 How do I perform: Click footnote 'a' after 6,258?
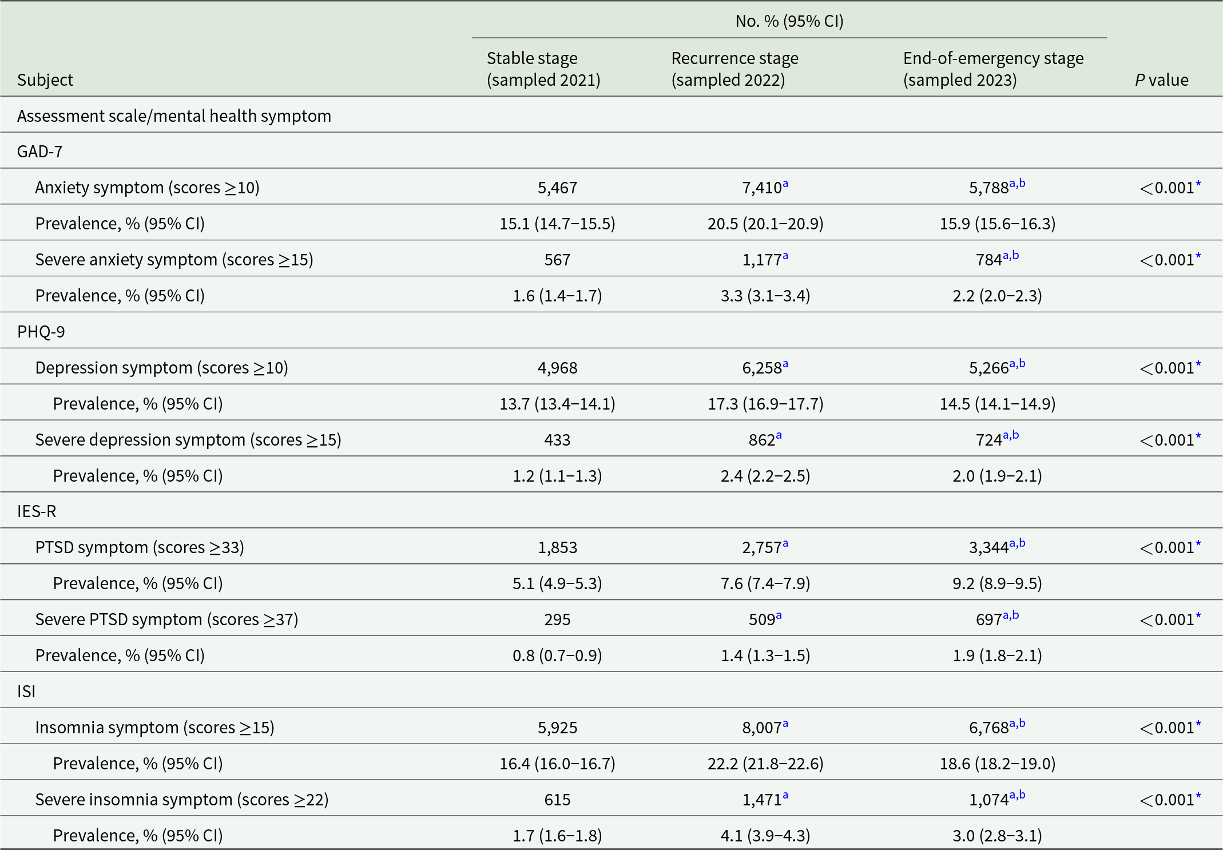point(785,364)
